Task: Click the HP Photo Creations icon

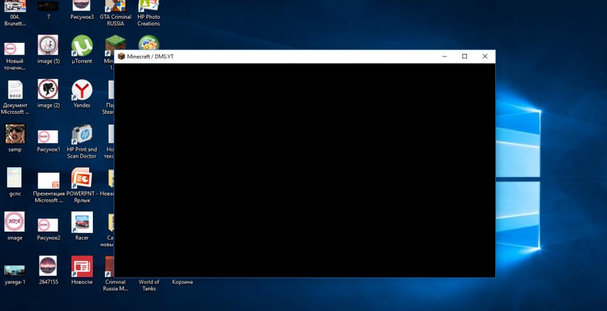Action: coord(148,6)
